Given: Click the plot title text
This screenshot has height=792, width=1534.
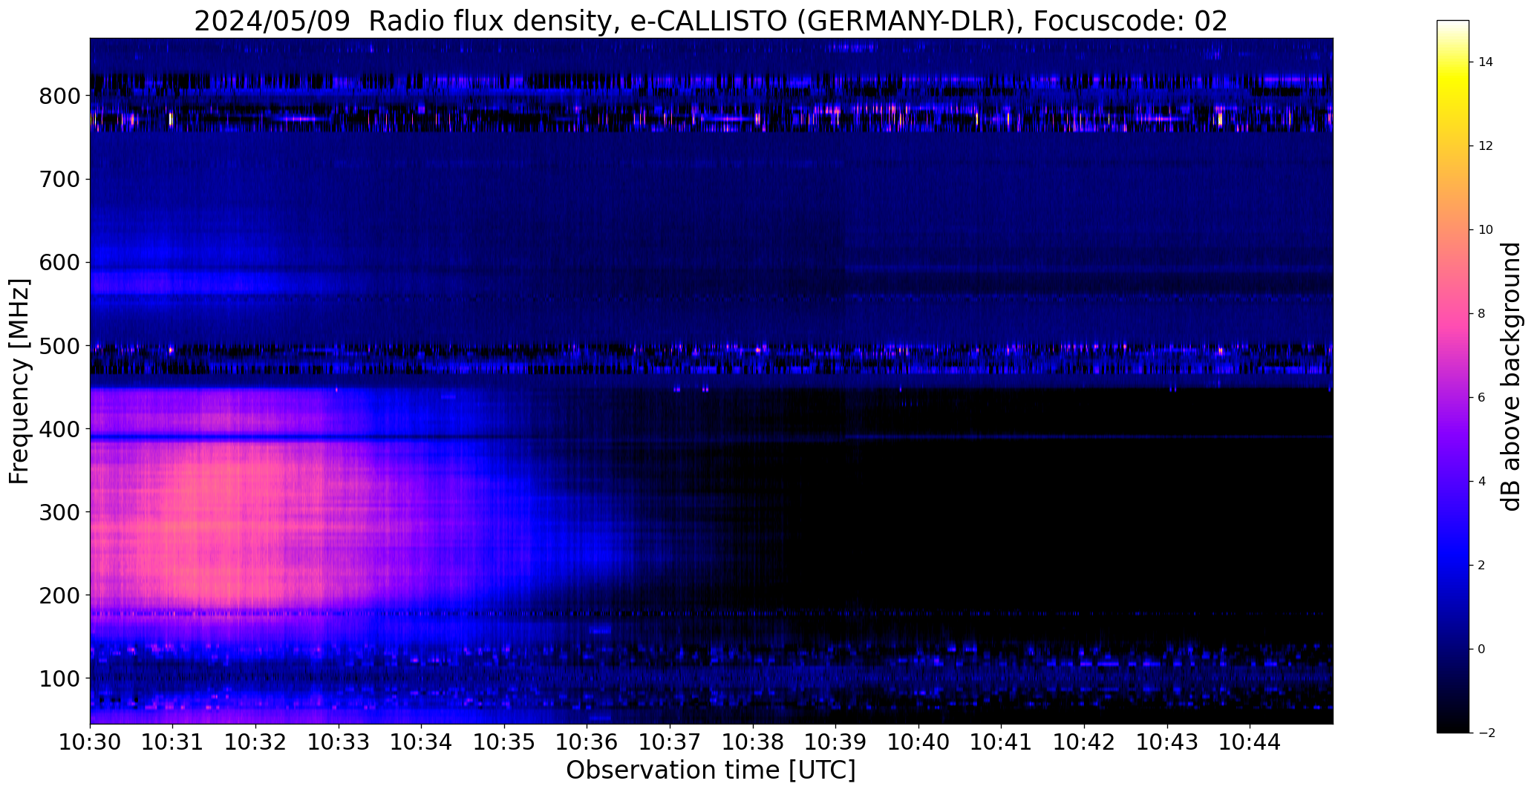Looking at the screenshot, I should tap(711, 22).
